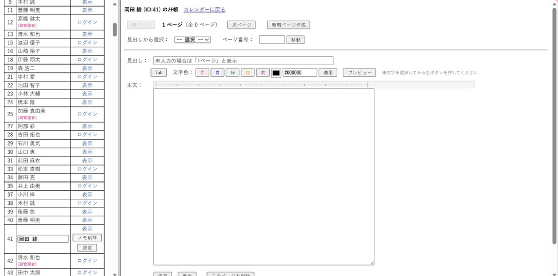Click ログイン for 加藤 真由美

[x=87, y=114]
